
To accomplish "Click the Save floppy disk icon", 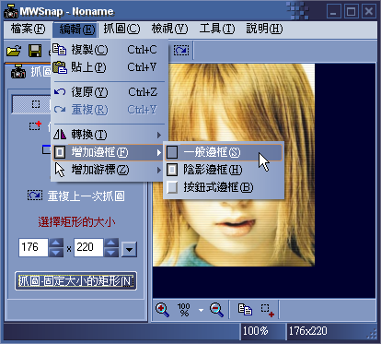I will point(35,51).
